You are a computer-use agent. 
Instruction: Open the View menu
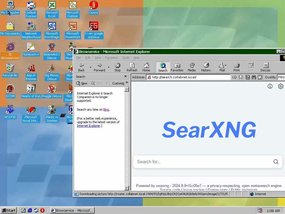(x=98, y=58)
